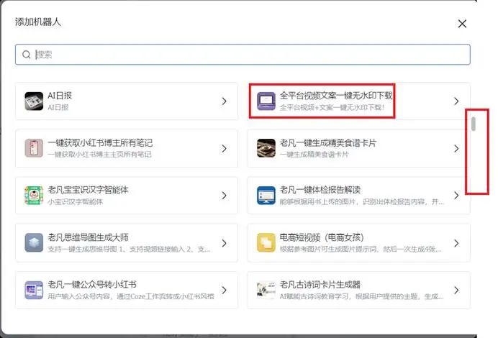Select 老凡宝宝识汉字智能体 title
Screen dimensions: 498x338
(x=88, y=190)
